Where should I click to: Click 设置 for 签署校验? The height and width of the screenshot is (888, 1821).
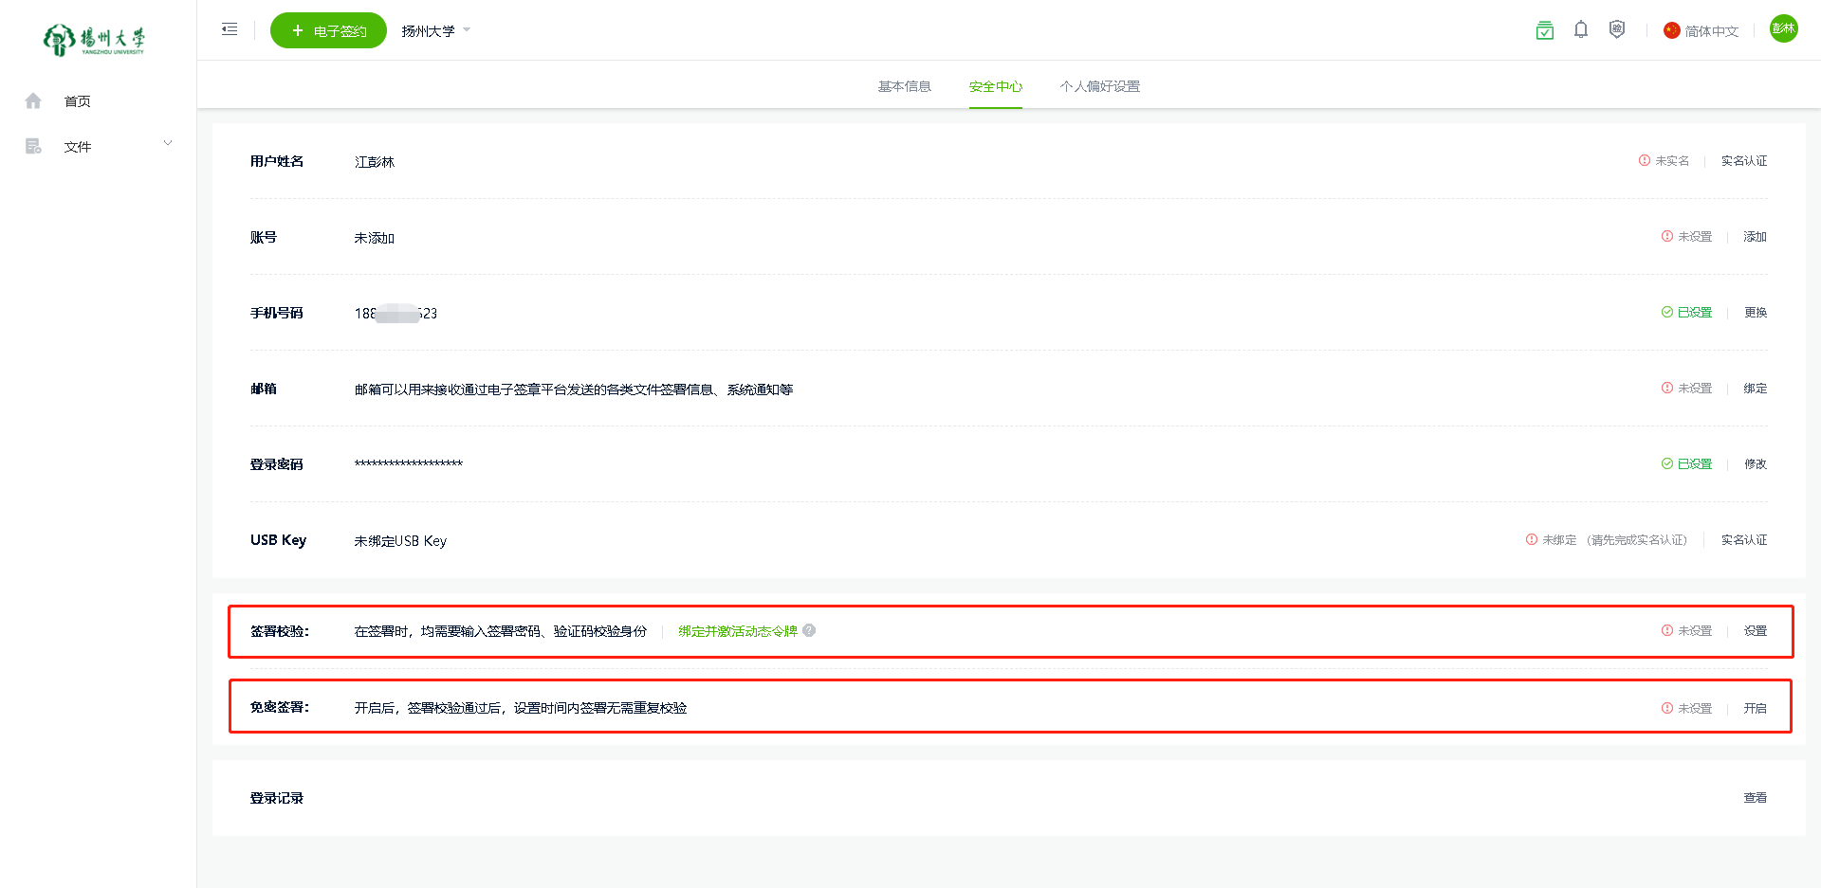[x=1755, y=631]
